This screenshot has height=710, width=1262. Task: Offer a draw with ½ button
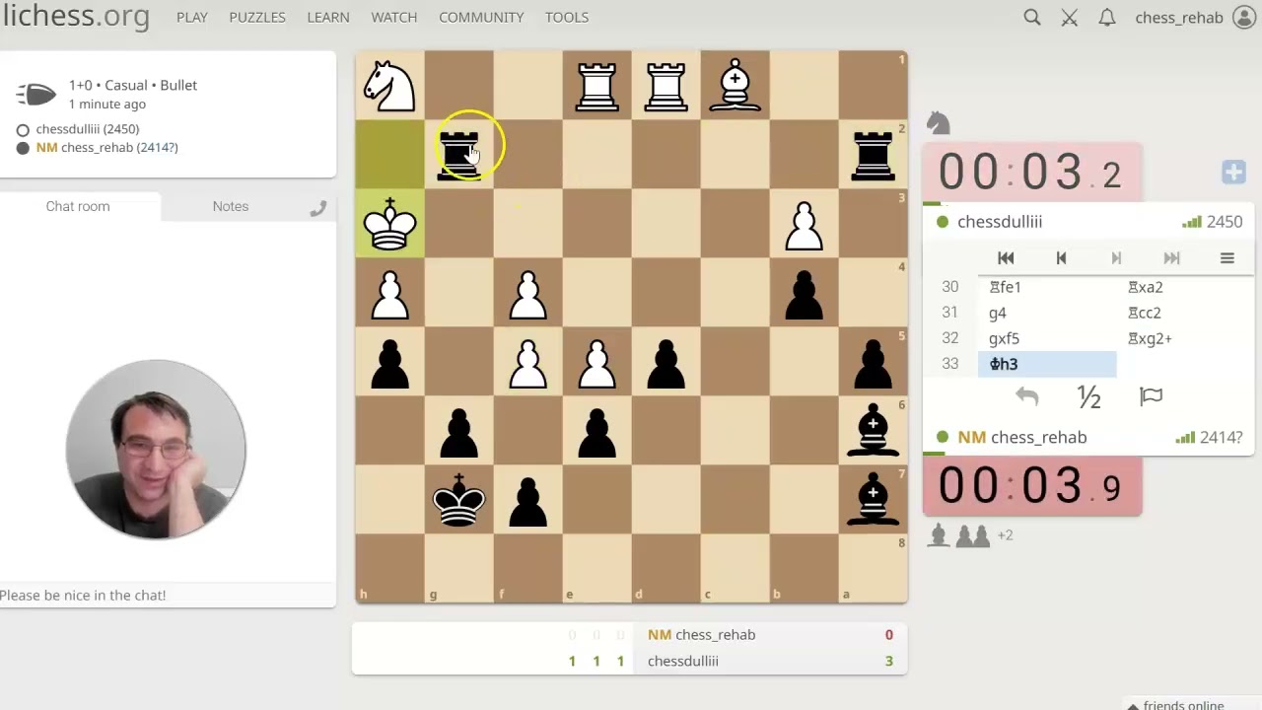1088,396
